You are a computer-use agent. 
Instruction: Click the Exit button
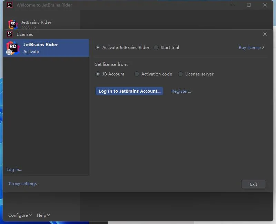254,184
